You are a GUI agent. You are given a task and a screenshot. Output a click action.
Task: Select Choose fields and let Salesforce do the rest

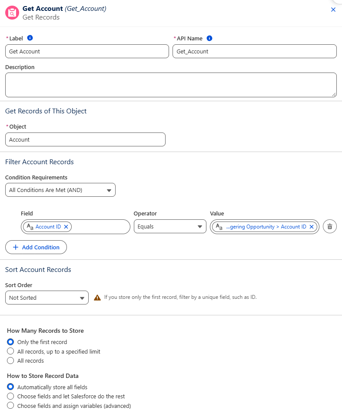tap(10, 396)
